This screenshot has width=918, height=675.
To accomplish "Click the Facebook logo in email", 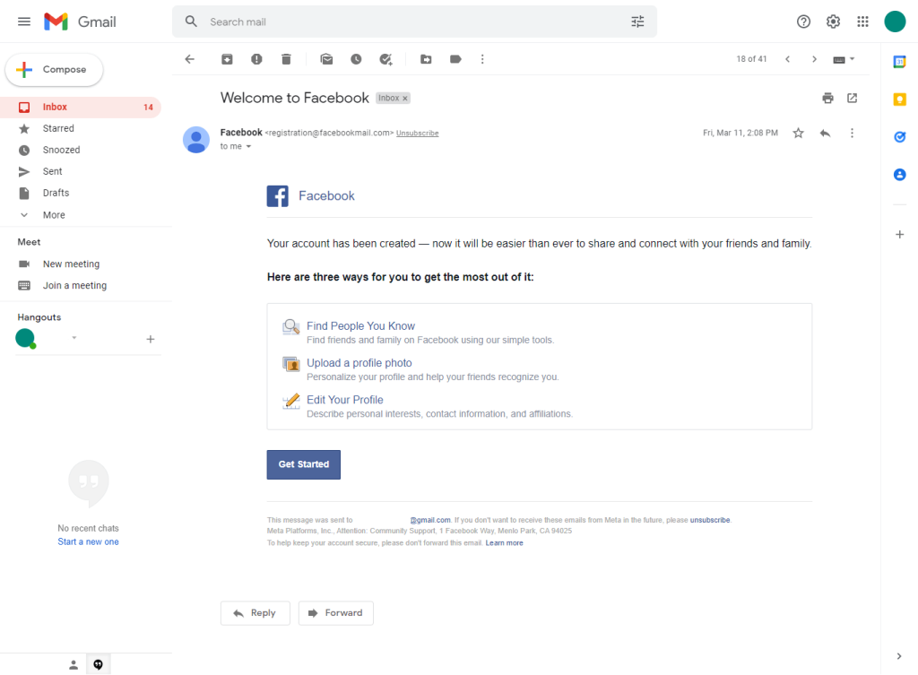I will coord(278,196).
